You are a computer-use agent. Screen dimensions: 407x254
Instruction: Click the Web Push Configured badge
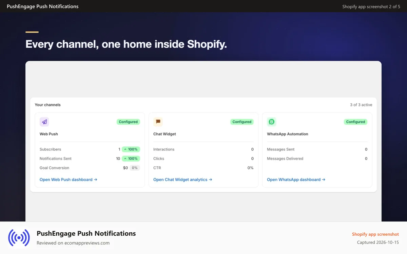click(128, 122)
